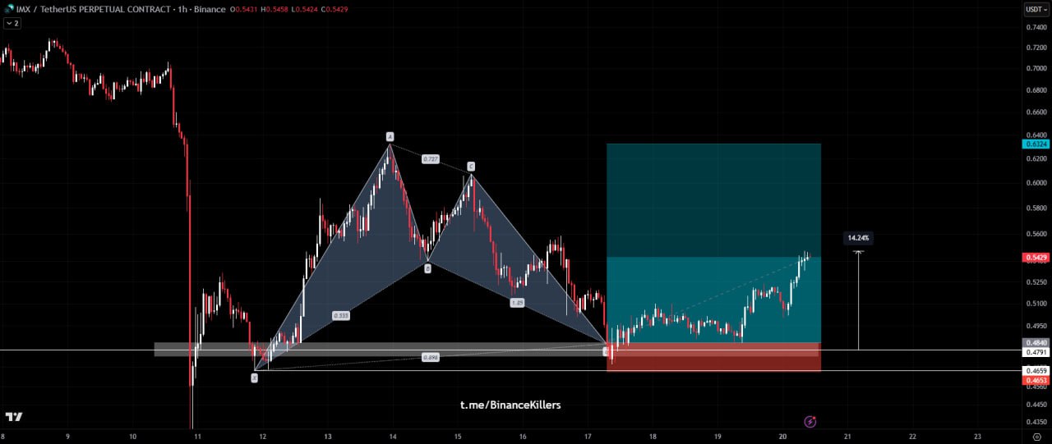Select harmonic pattern point C label
1052x444 pixels.
(471, 167)
